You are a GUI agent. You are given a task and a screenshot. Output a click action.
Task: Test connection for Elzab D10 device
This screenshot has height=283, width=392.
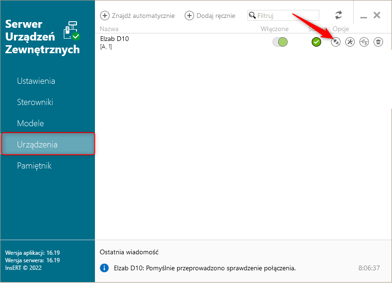pos(335,42)
